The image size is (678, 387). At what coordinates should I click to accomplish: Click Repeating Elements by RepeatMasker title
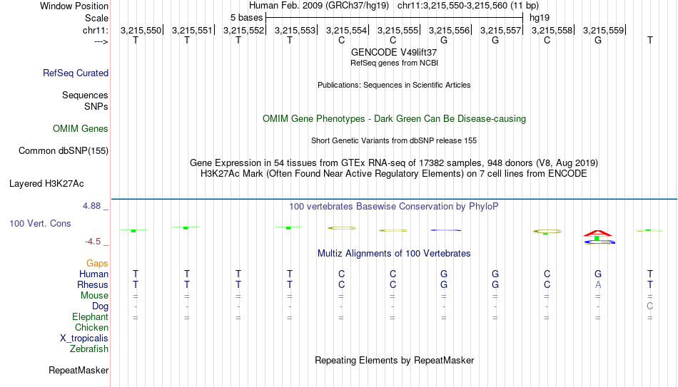click(395, 360)
